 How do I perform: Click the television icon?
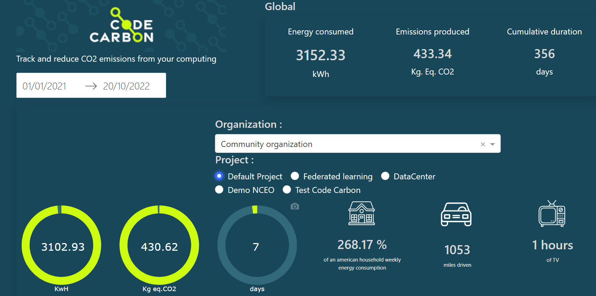point(552,214)
